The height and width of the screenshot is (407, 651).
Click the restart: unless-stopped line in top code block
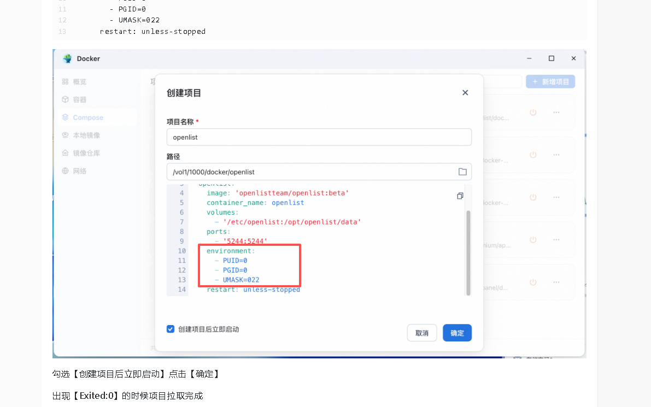coord(153,32)
